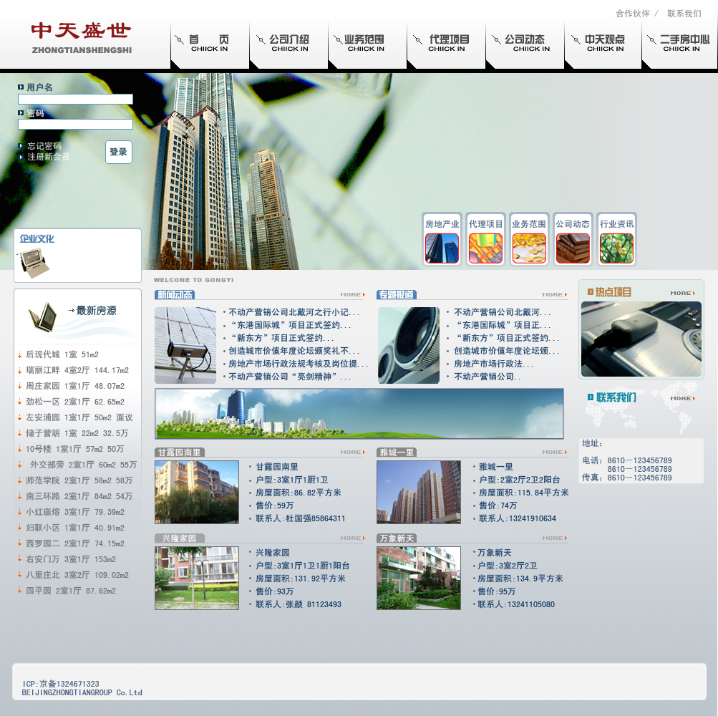This screenshot has width=718, height=716.
Task: Click the 联系我们 top link
Action: [x=684, y=14]
